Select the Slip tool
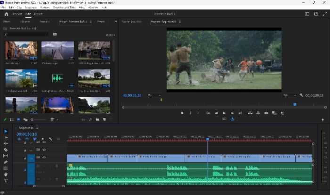 [x=6, y=156]
